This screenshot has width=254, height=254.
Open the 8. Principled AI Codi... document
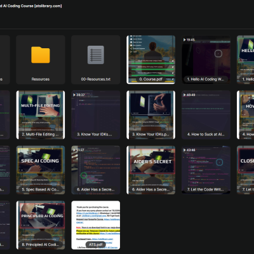pyautogui.click(x=41, y=225)
